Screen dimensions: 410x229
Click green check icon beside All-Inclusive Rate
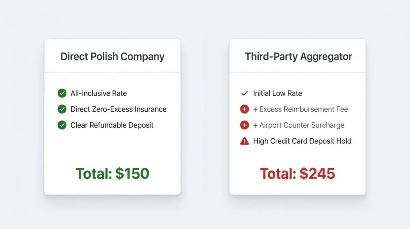(62, 93)
